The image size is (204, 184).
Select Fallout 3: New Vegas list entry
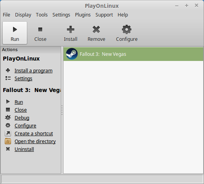pos(133,54)
